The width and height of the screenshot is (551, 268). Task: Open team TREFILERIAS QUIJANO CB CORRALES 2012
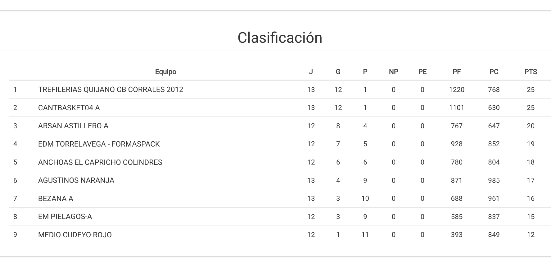point(111,90)
